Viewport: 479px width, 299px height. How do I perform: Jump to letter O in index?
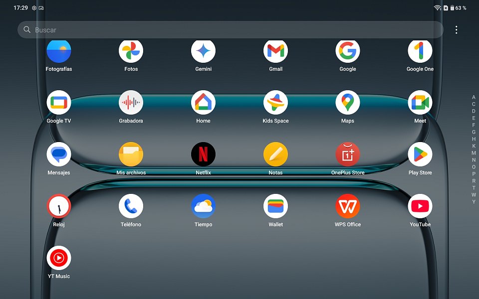[x=474, y=167]
